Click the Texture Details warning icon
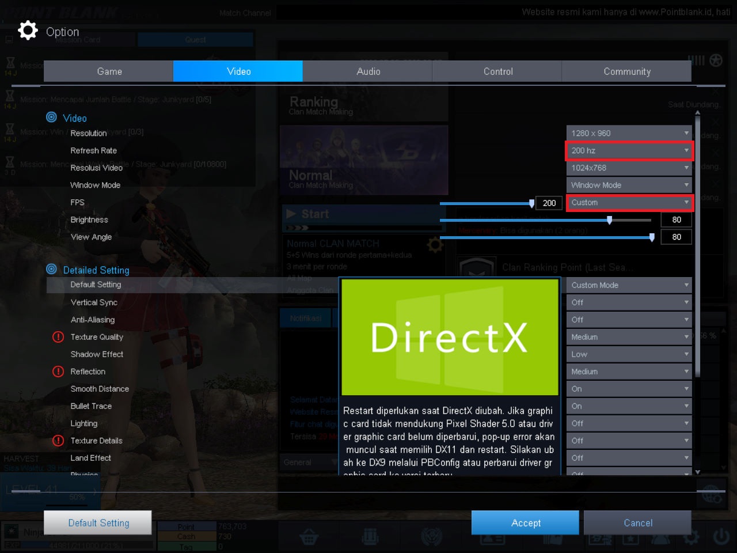 (x=58, y=441)
